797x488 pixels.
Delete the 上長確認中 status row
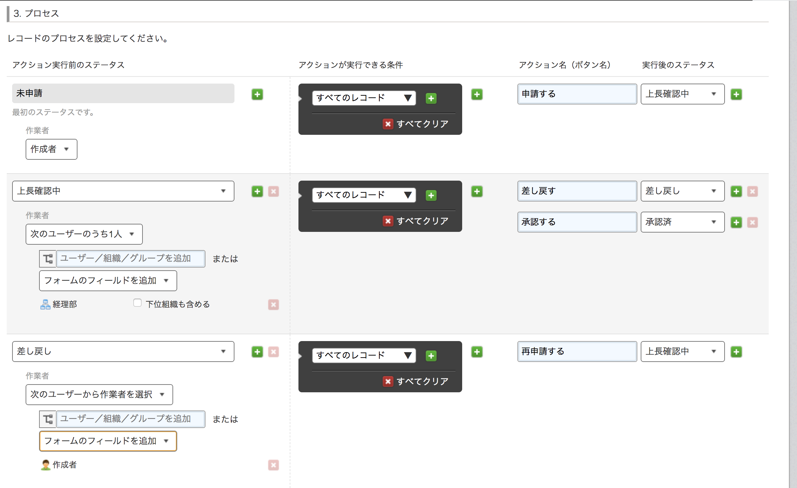(274, 191)
